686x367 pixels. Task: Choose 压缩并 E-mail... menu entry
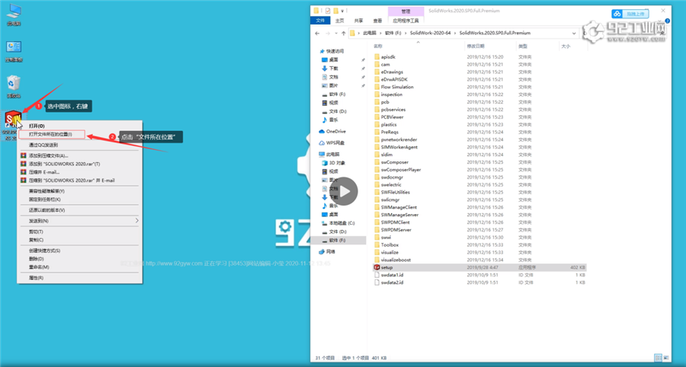click(x=44, y=172)
